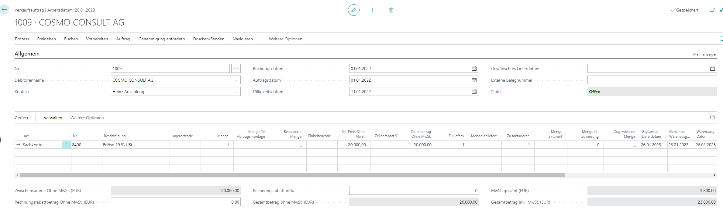Open Fälligkeitsdatum calendar picker
The image size is (723, 213).
pyautogui.click(x=474, y=92)
